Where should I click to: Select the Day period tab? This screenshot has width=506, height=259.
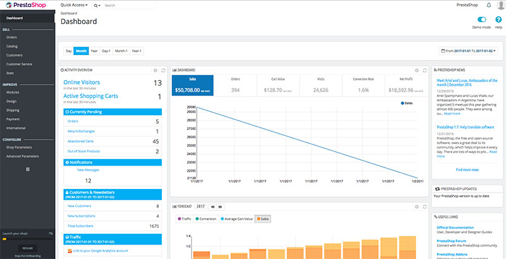(x=69, y=51)
